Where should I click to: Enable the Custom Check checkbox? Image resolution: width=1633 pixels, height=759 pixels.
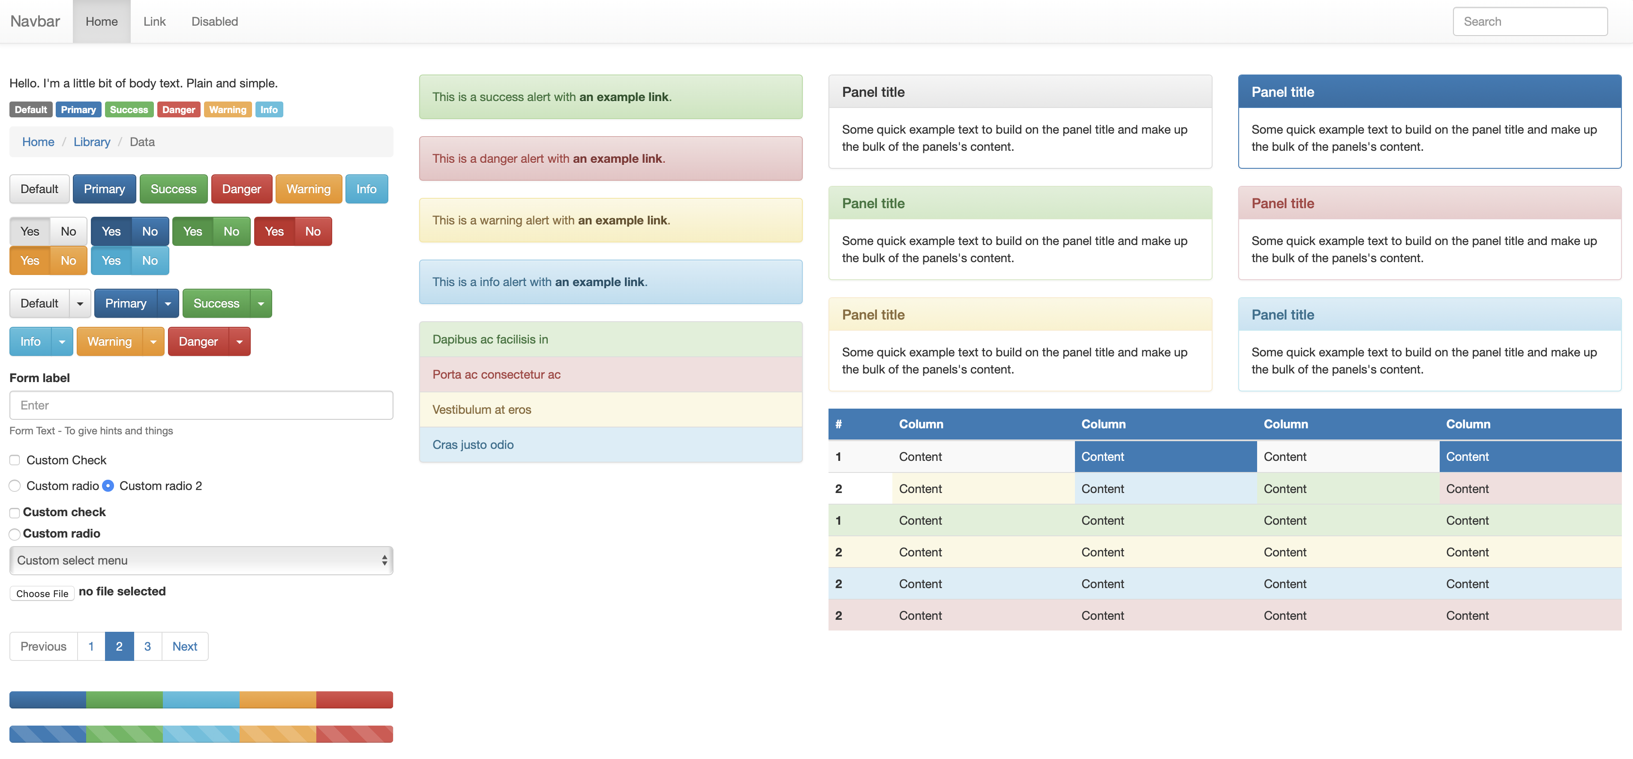click(15, 460)
